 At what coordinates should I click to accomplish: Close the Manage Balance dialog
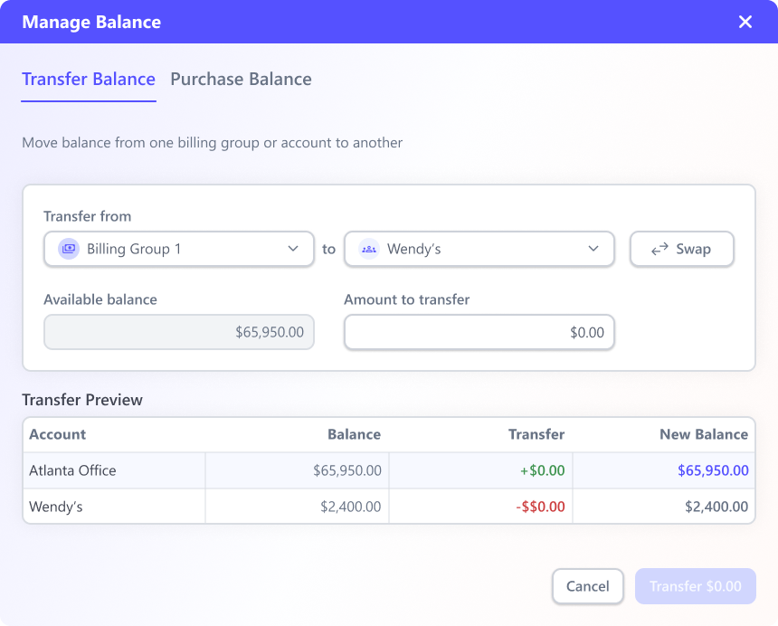coord(745,22)
